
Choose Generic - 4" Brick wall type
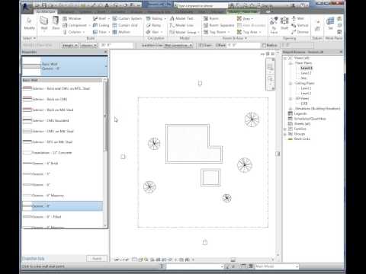tap(63, 164)
